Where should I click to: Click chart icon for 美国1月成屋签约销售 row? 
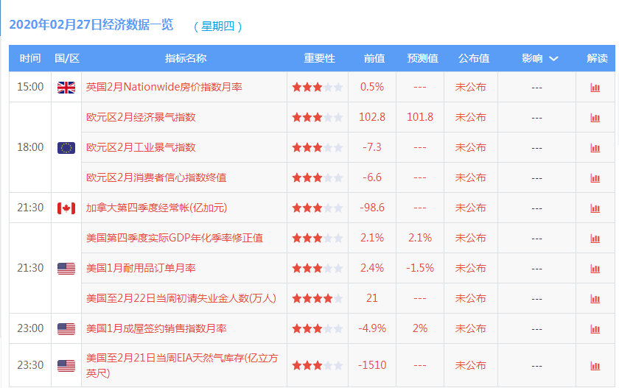point(595,329)
